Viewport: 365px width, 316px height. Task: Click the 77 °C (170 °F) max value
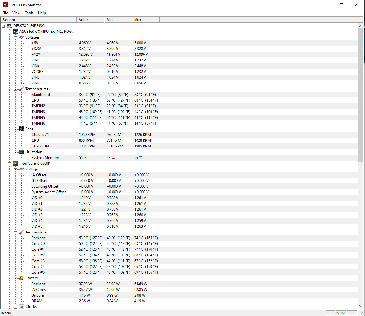146,249
